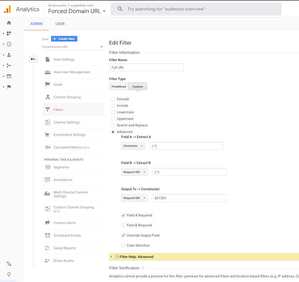Screen dimensions: 299x282
Task: Select the Exclude radio button
Action: (x=113, y=99)
